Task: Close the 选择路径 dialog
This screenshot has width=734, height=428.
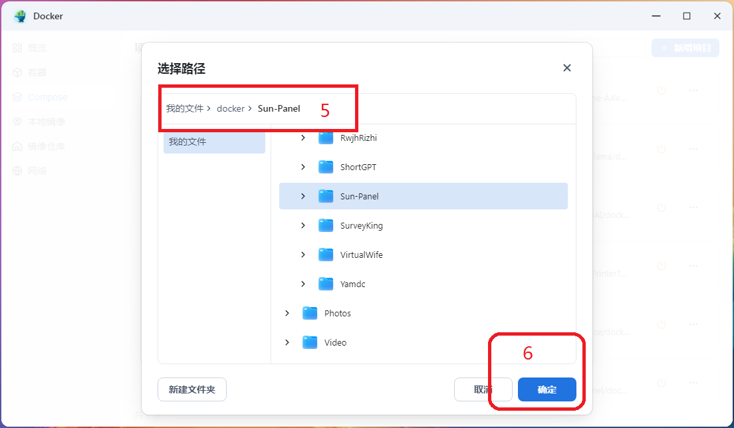Action: (566, 68)
